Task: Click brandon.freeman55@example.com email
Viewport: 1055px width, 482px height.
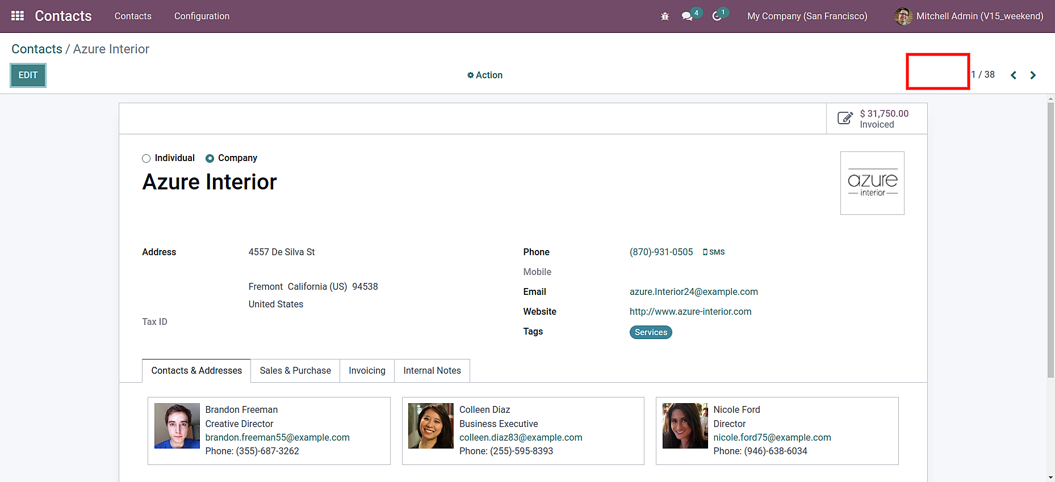Action: (x=278, y=438)
